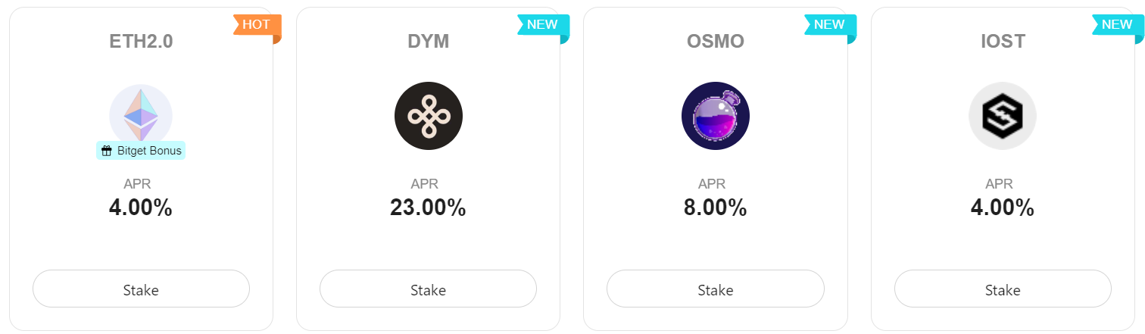The height and width of the screenshot is (334, 1145).
Task: Click the OSMO purple potion flask icon
Action: tap(716, 116)
